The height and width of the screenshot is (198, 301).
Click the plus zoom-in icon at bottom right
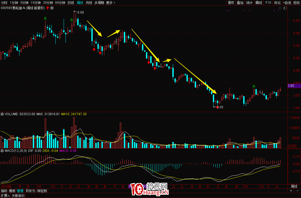[x=291, y=191]
